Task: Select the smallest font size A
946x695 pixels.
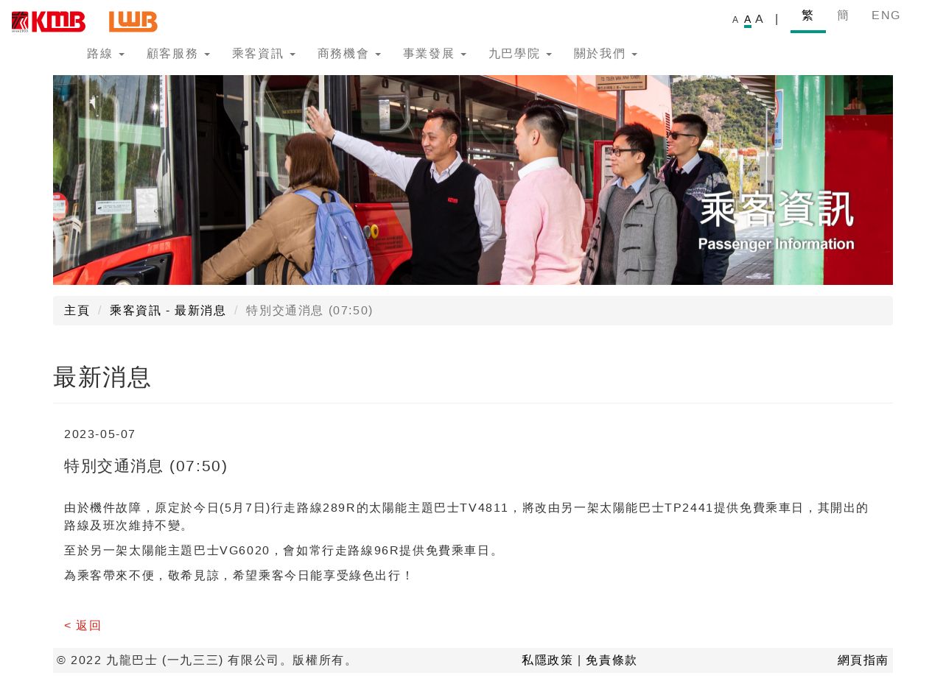Action: [x=735, y=20]
